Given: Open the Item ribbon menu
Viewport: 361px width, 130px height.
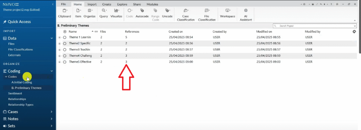Looking at the screenshot, I should click(x=78, y=13).
